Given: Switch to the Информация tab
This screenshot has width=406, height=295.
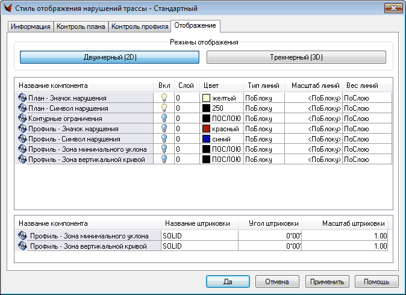Looking at the screenshot, I should (x=30, y=27).
